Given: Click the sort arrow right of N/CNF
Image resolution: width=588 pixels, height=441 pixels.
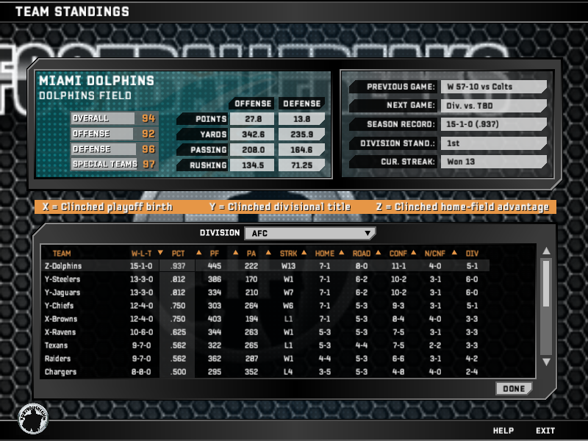Looking at the screenshot, I should pyautogui.click(x=454, y=252).
